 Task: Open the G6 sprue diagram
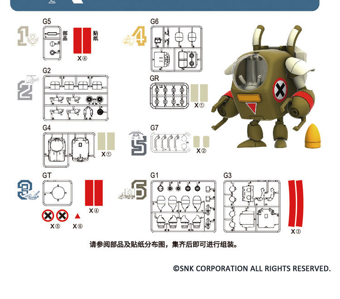click(x=176, y=49)
